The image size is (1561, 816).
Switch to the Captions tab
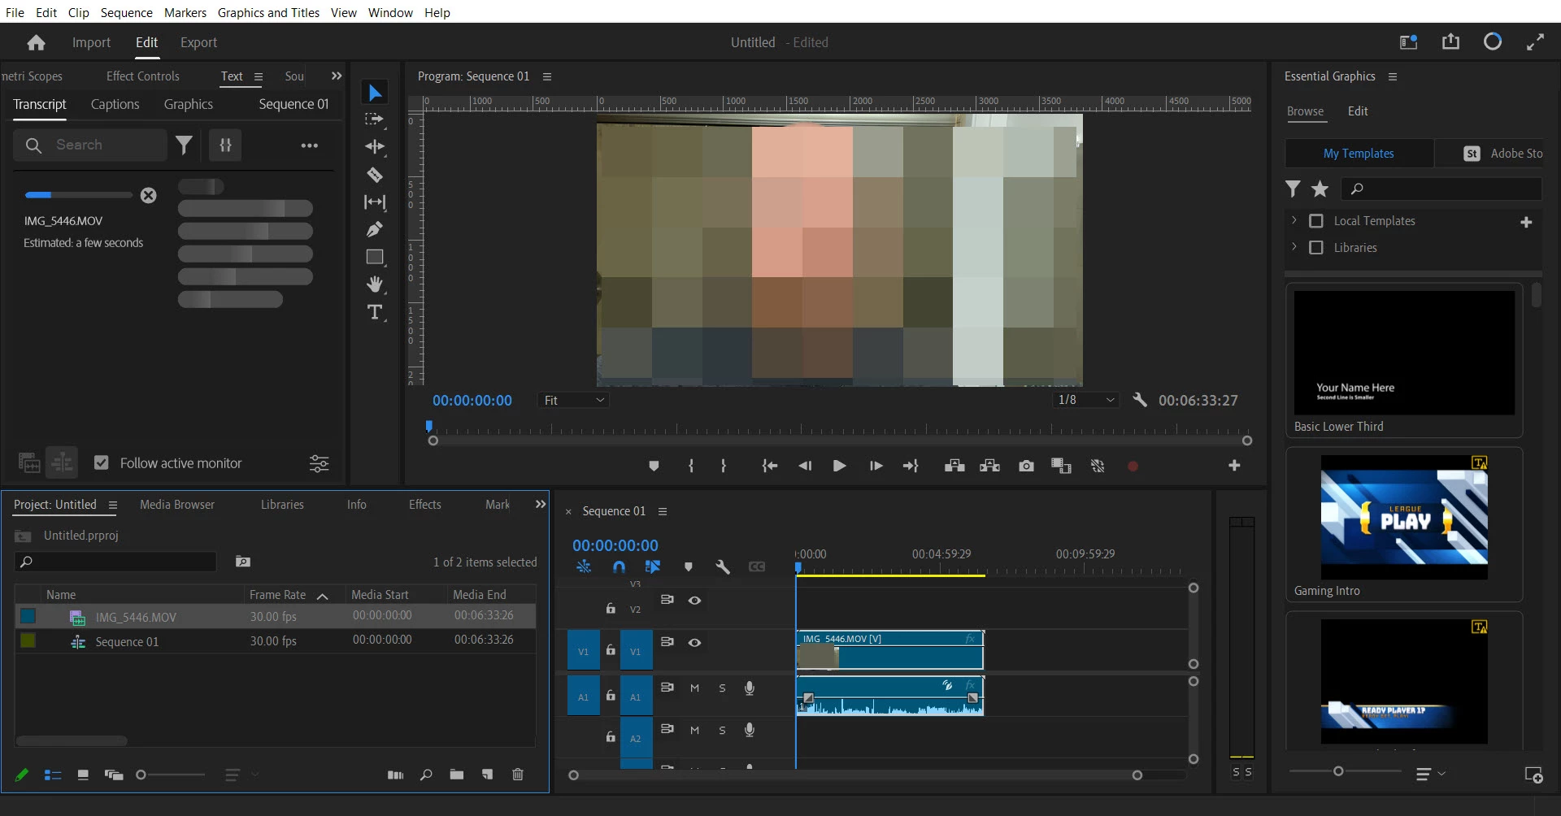pyautogui.click(x=115, y=104)
